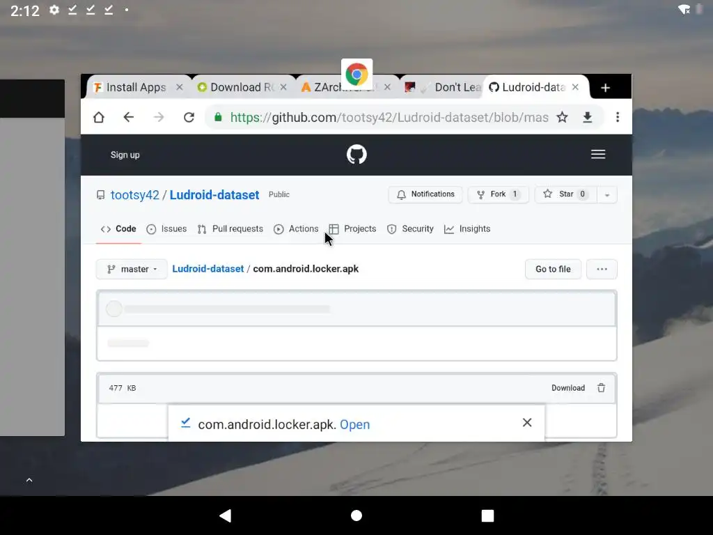Viewport: 713px width, 535px height.
Task: Fork the repository
Action: 498,194
